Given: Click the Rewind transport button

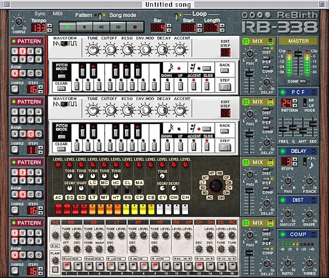Looking at the screenshot, I should tap(101, 27).
